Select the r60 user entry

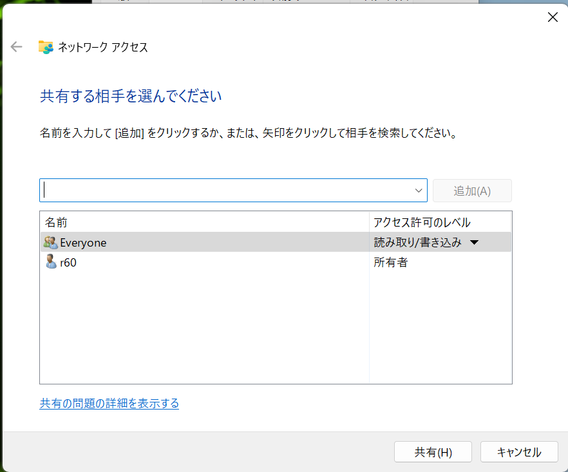(x=68, y=263)
